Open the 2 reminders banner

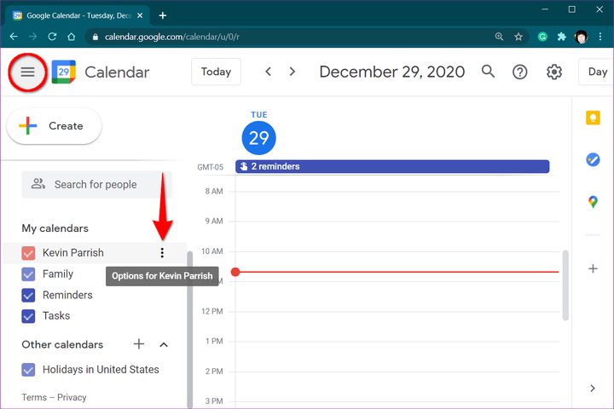pyautogui.click(x=392, y=166)
